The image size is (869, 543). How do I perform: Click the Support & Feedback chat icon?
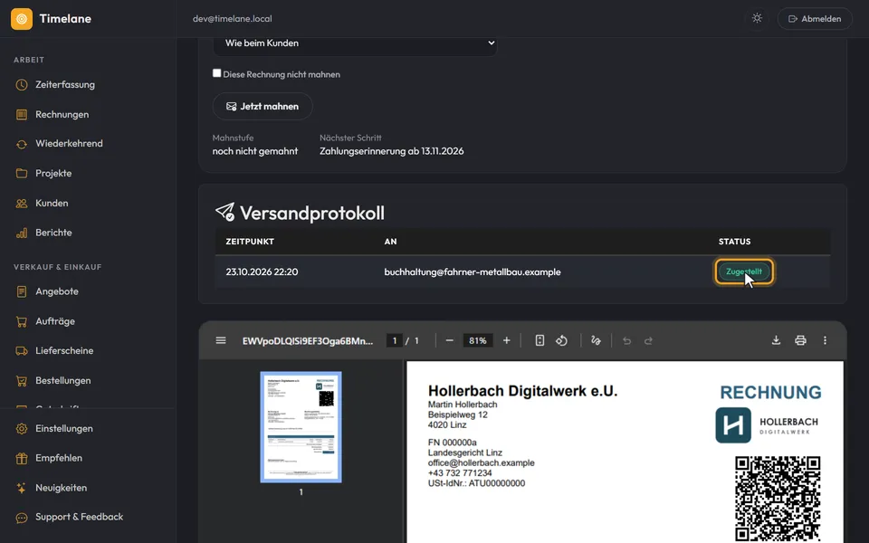click(22, 518)
